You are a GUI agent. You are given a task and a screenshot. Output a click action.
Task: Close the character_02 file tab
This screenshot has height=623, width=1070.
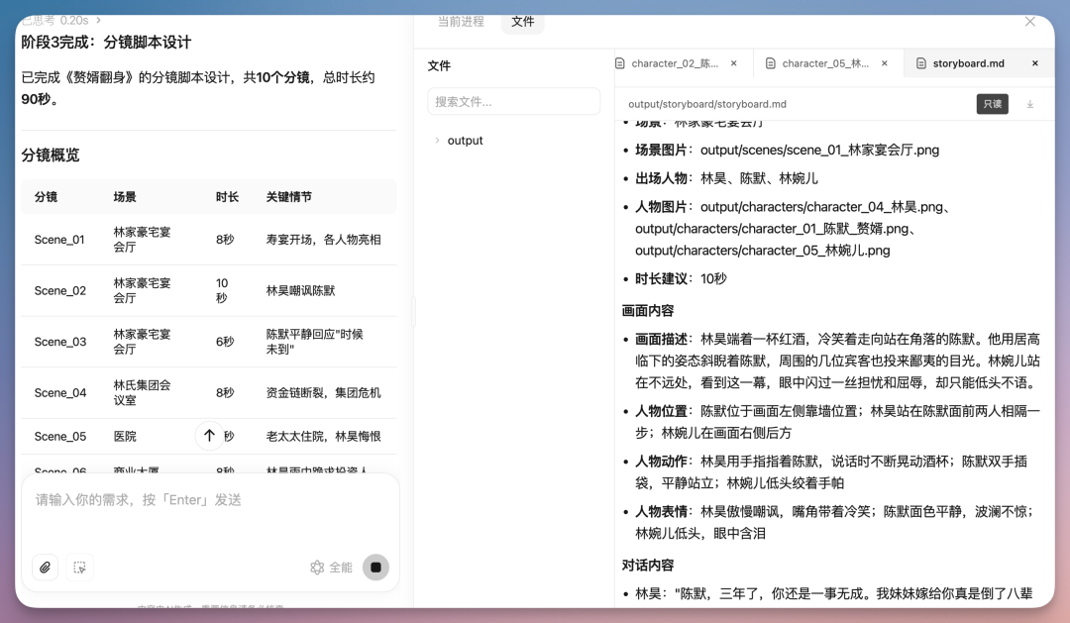pyautogui.click(x=734, y=62)
